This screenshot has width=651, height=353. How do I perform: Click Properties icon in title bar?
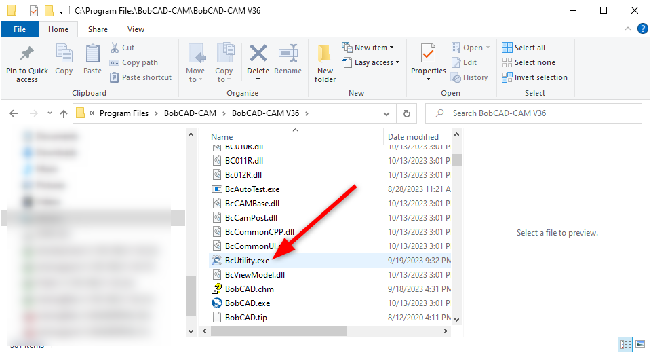34,10
